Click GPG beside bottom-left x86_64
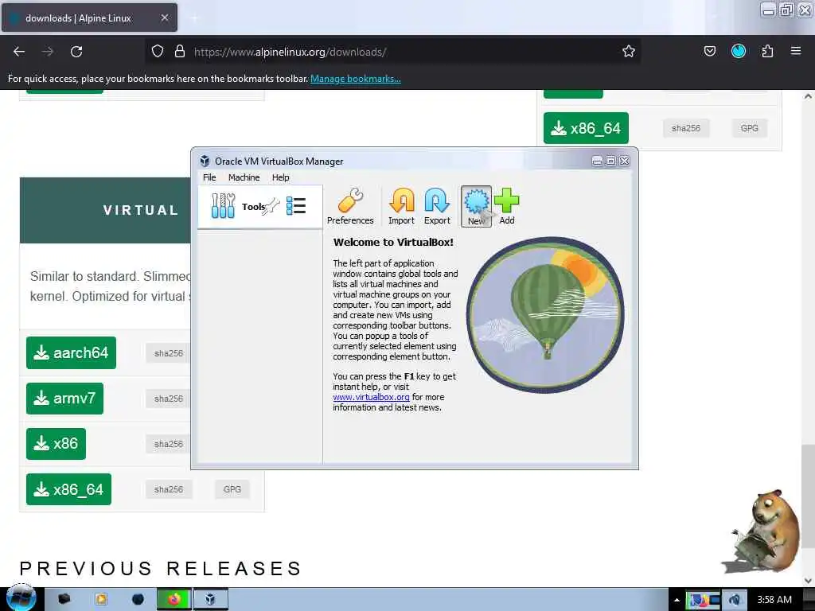Screen dimensions: 815x611 tap(232, 489)
